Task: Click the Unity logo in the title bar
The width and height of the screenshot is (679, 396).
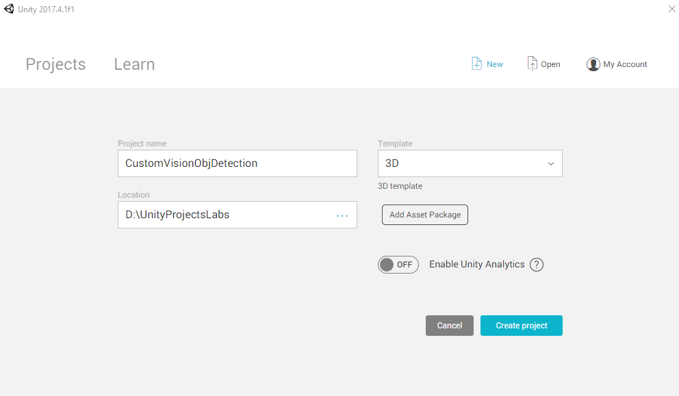Action: click(x=8, y=9)
